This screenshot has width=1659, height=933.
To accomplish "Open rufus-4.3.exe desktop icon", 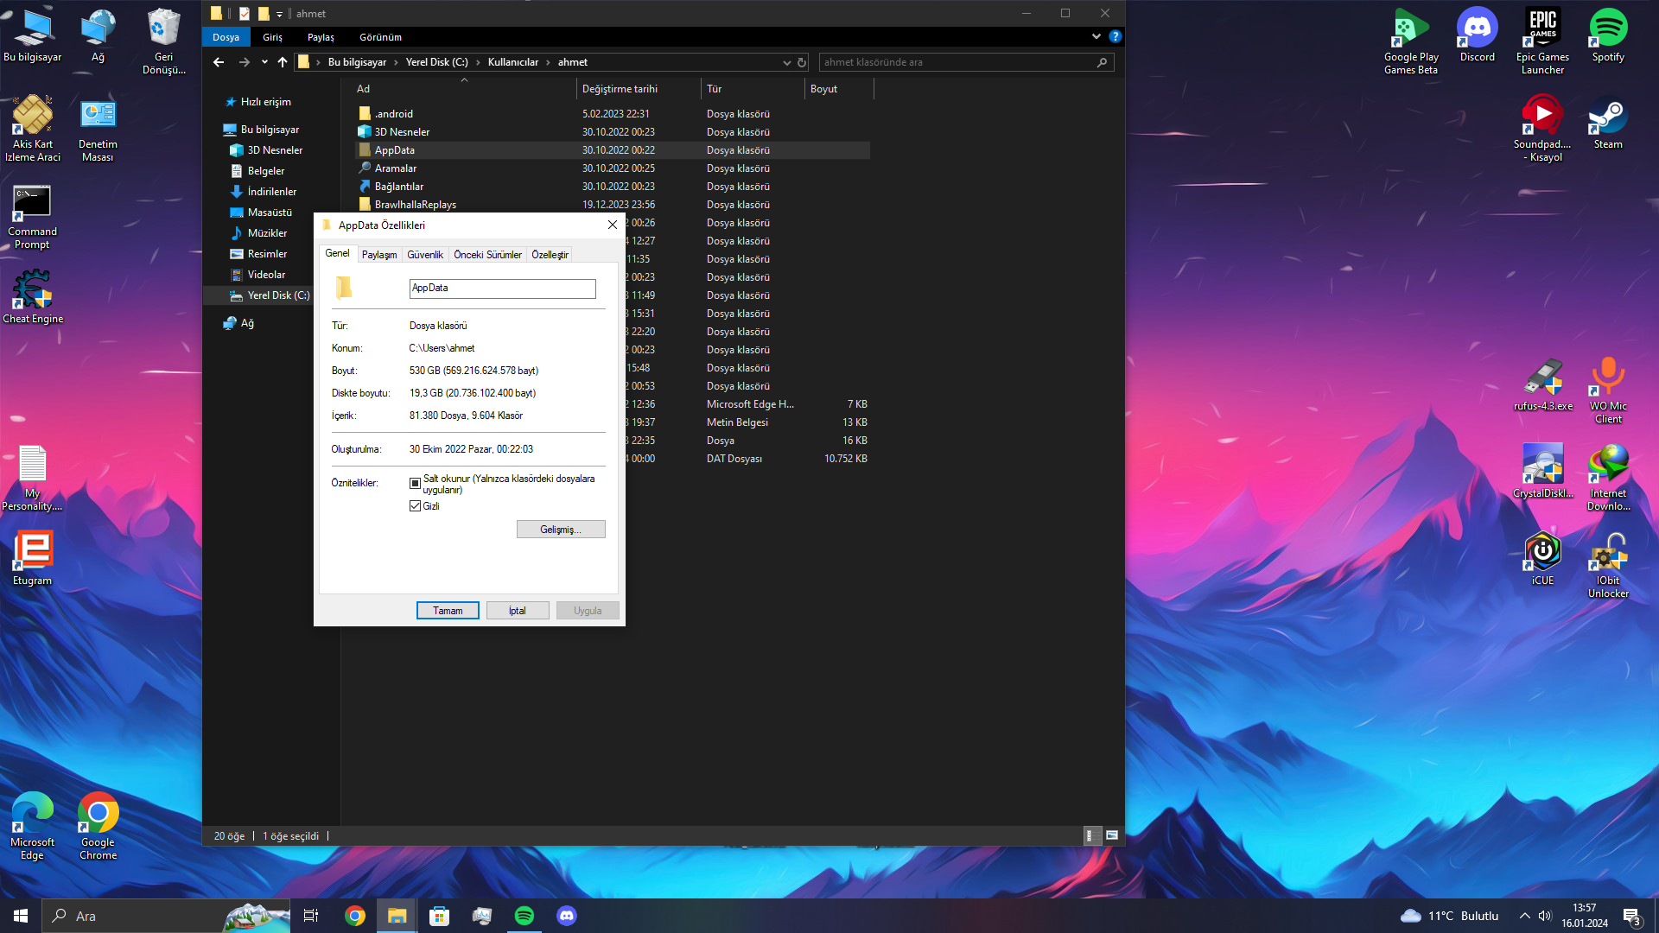I will point(1542,384).
